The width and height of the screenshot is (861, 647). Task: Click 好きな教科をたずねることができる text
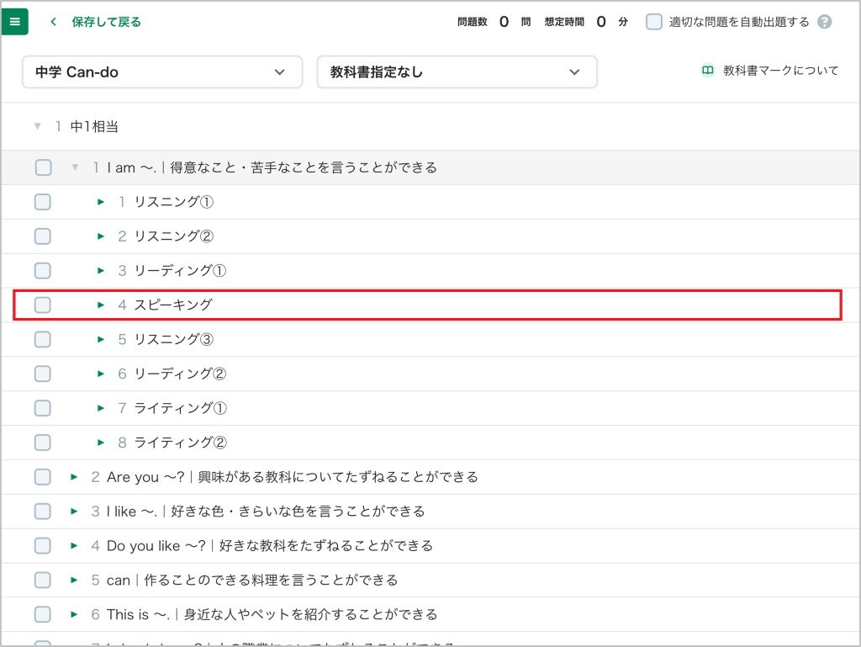(x=326, y=546)
